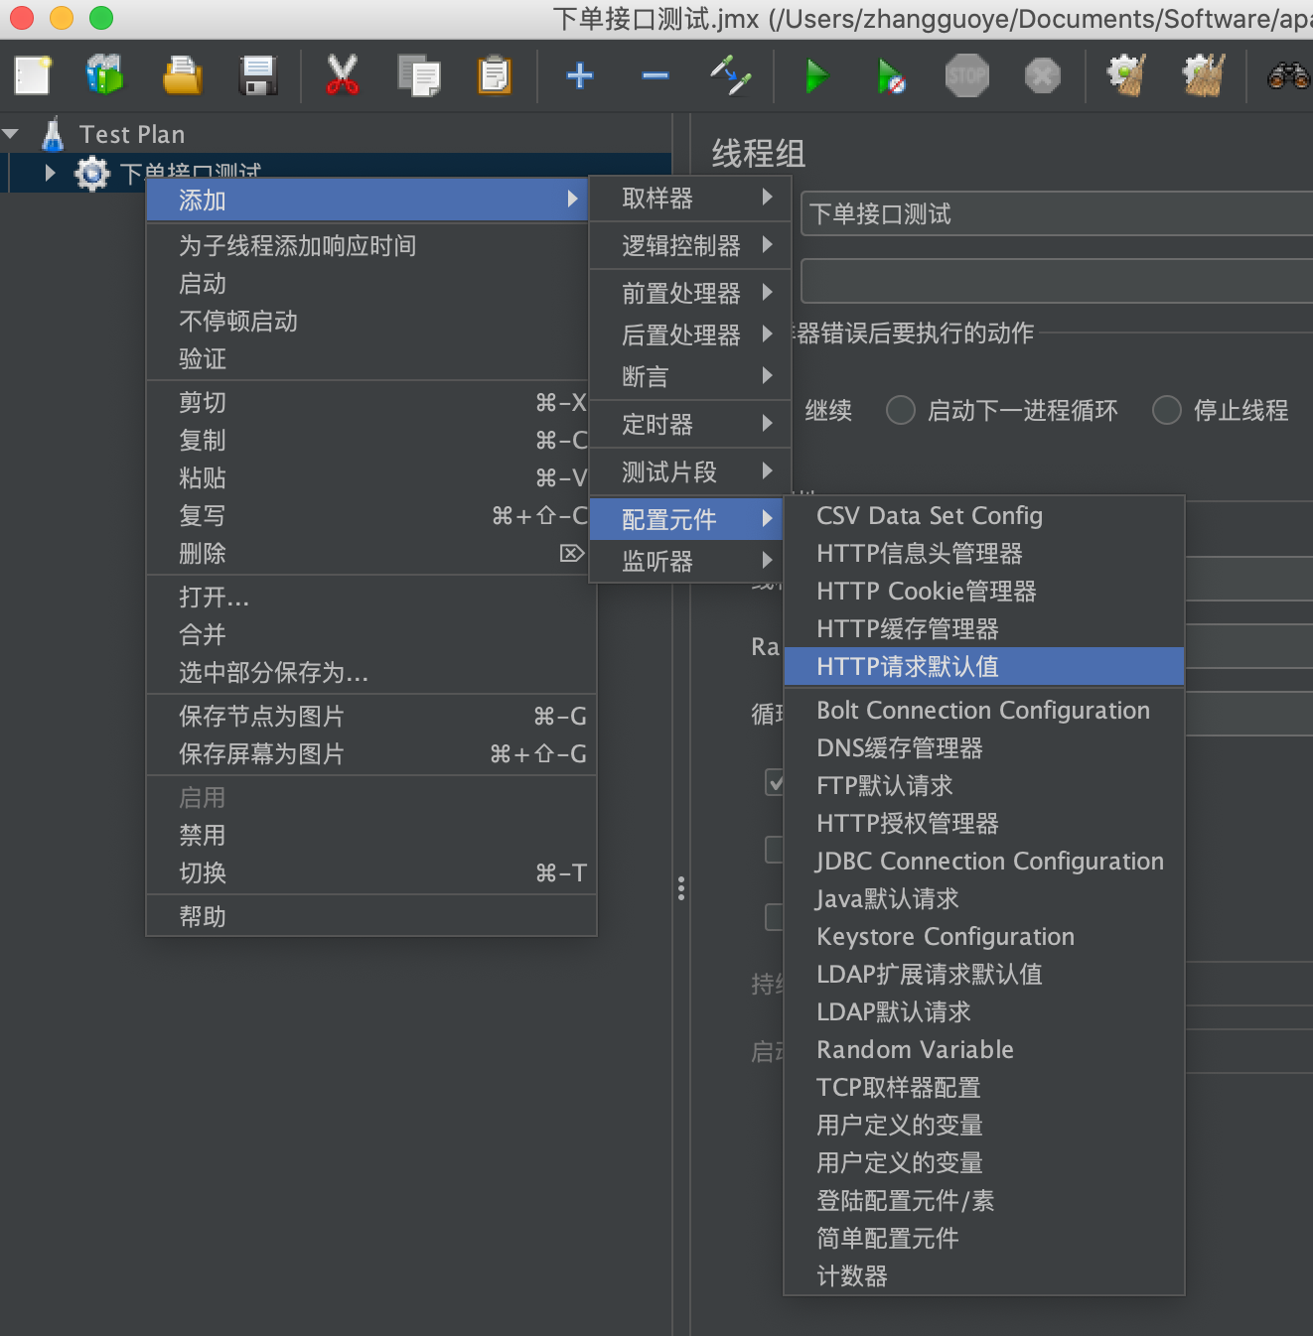The image size is (1313, 1336).
Task: Expand the 后置处理器 submenu
Action: (690, 334)
